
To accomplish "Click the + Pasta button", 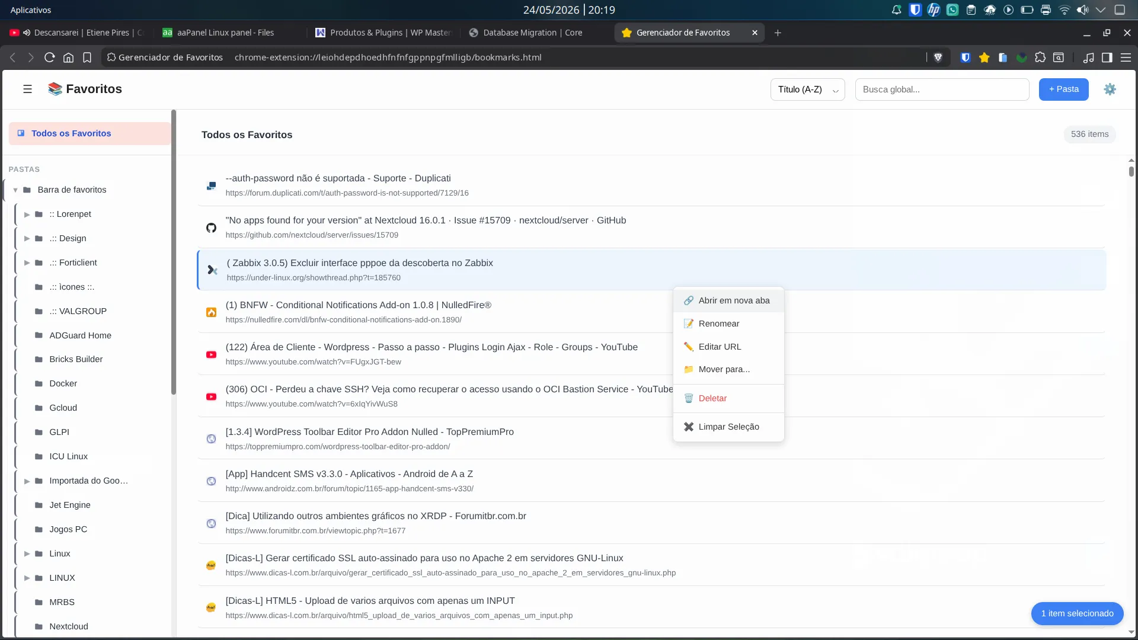I will [x=1063, y=89].
